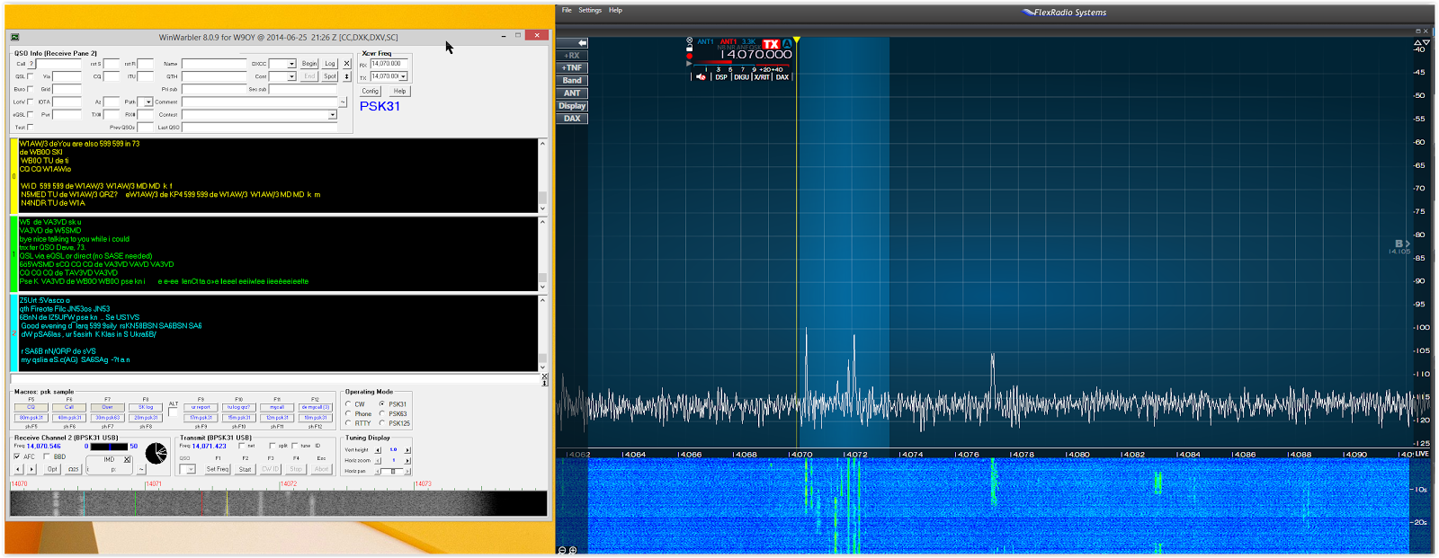Open the slice DSP panel
Image resolution: width=1439 pixels, height=558 pixels.
721,77
